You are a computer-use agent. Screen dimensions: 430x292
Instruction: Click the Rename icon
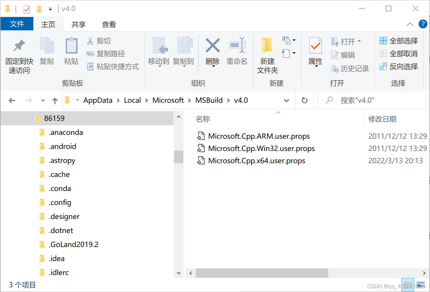pyautogui.click(x=237, y=45)
